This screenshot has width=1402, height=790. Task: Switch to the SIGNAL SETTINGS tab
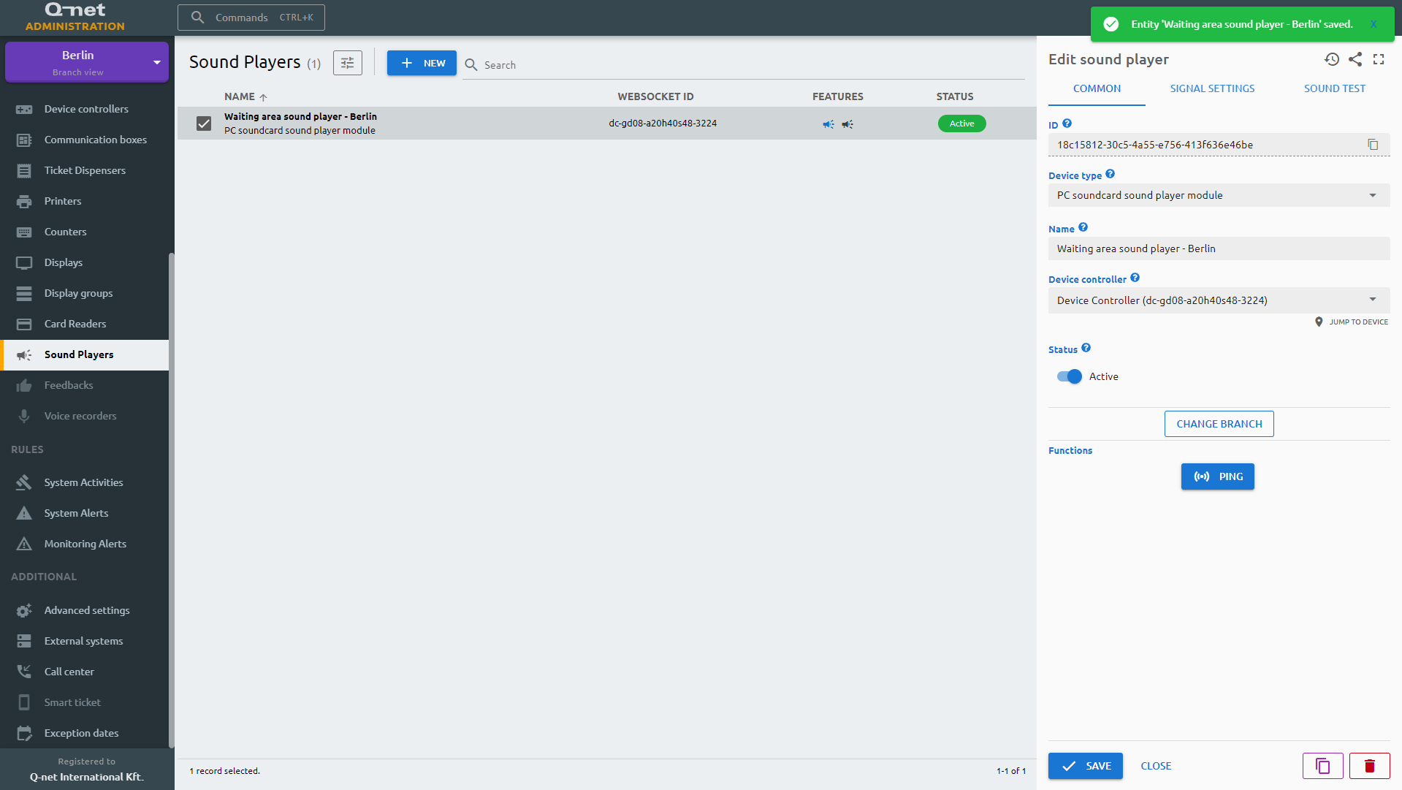1212,88
